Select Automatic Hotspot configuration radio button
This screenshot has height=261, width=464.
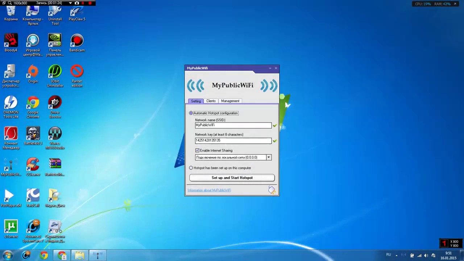(191, 113)
